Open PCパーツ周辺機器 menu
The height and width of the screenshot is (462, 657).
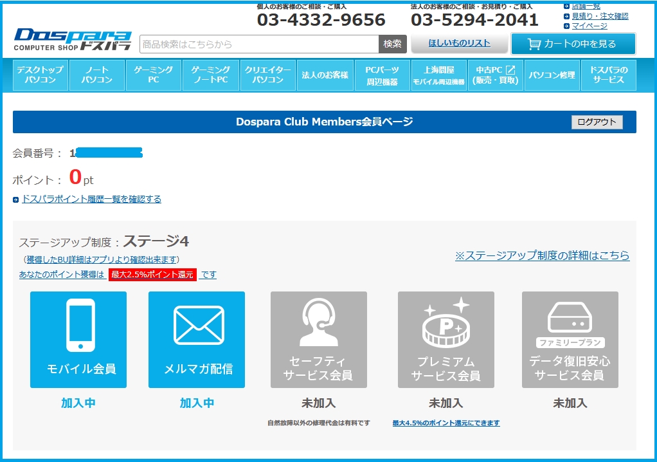pos(382,75)
